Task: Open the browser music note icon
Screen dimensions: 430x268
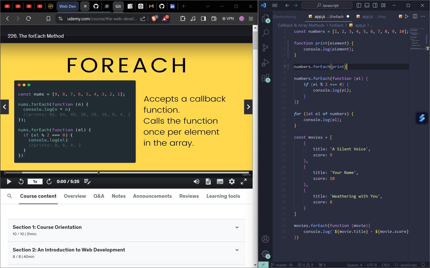Action: tap(193, 19)
